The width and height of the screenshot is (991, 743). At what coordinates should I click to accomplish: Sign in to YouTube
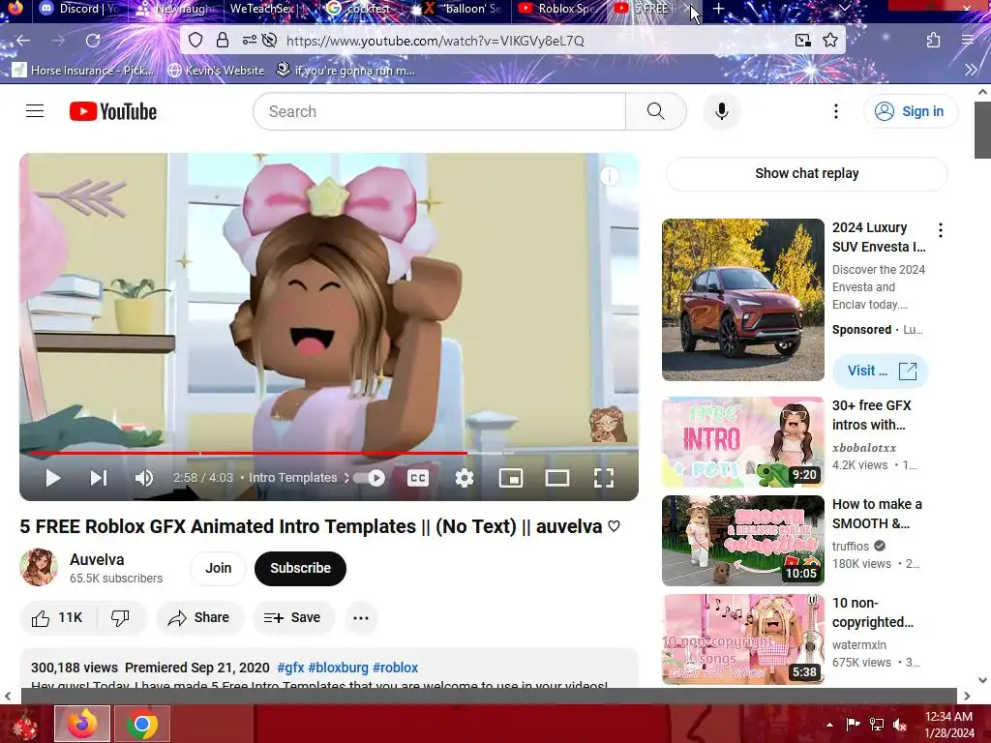point(910,111)
